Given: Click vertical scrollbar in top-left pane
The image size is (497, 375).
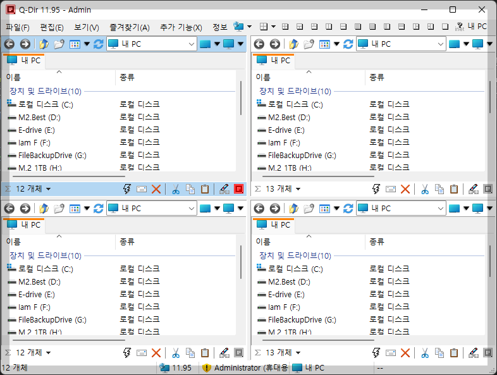Looking at the screenshot, I should pyautogui.click(x=241, y=98).
